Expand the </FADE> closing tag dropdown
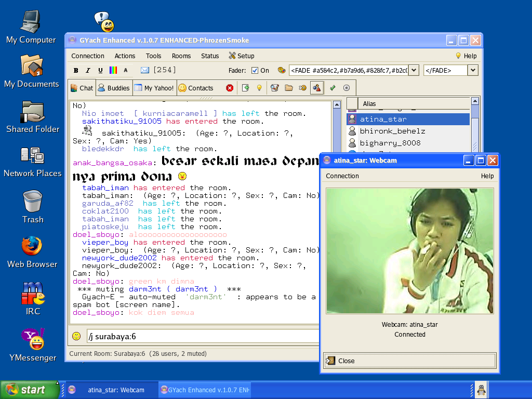The image size is (532, 399). pyautogui.click(x=473, y=70)
